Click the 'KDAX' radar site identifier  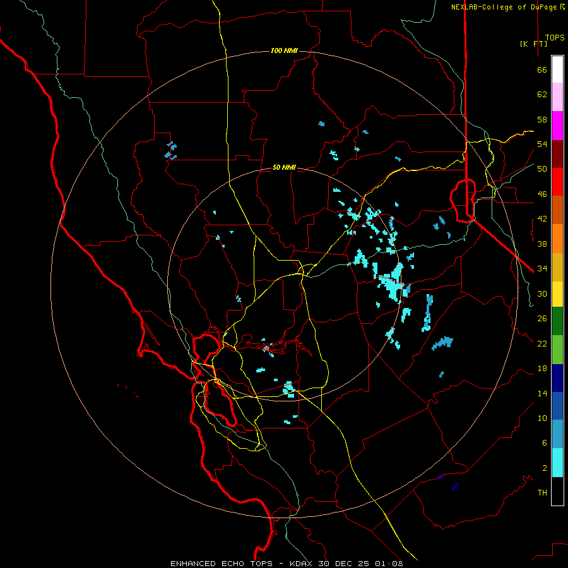pos(302,564)
